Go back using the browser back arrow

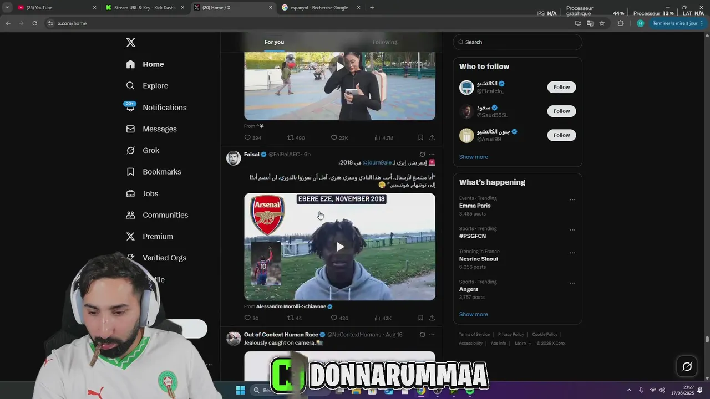pyautogui.click(x=8, y=23)
